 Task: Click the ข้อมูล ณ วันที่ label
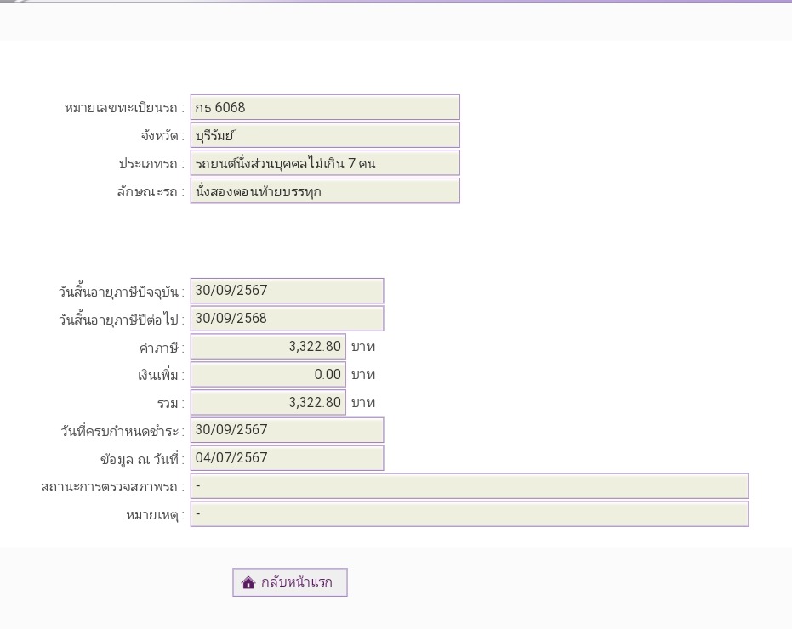pos(141,459)
